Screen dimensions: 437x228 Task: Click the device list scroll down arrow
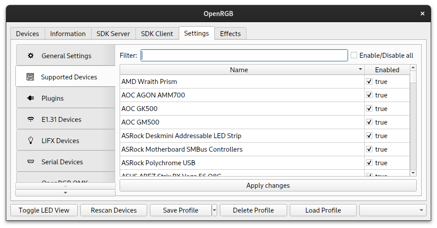(414, 173)
